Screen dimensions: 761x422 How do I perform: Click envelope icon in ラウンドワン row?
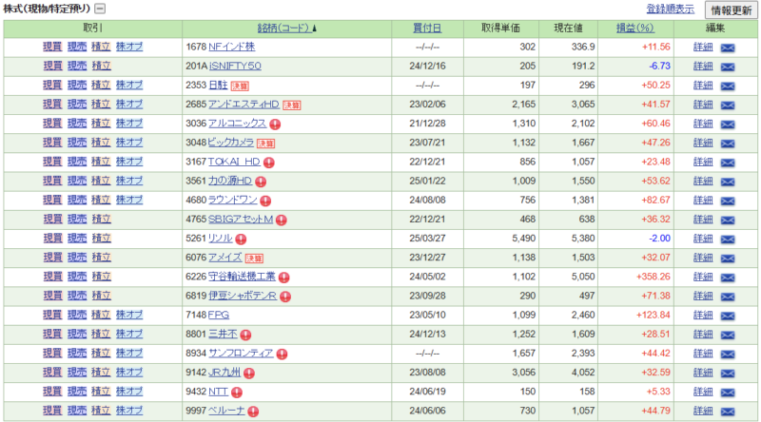tap(728, 201)
